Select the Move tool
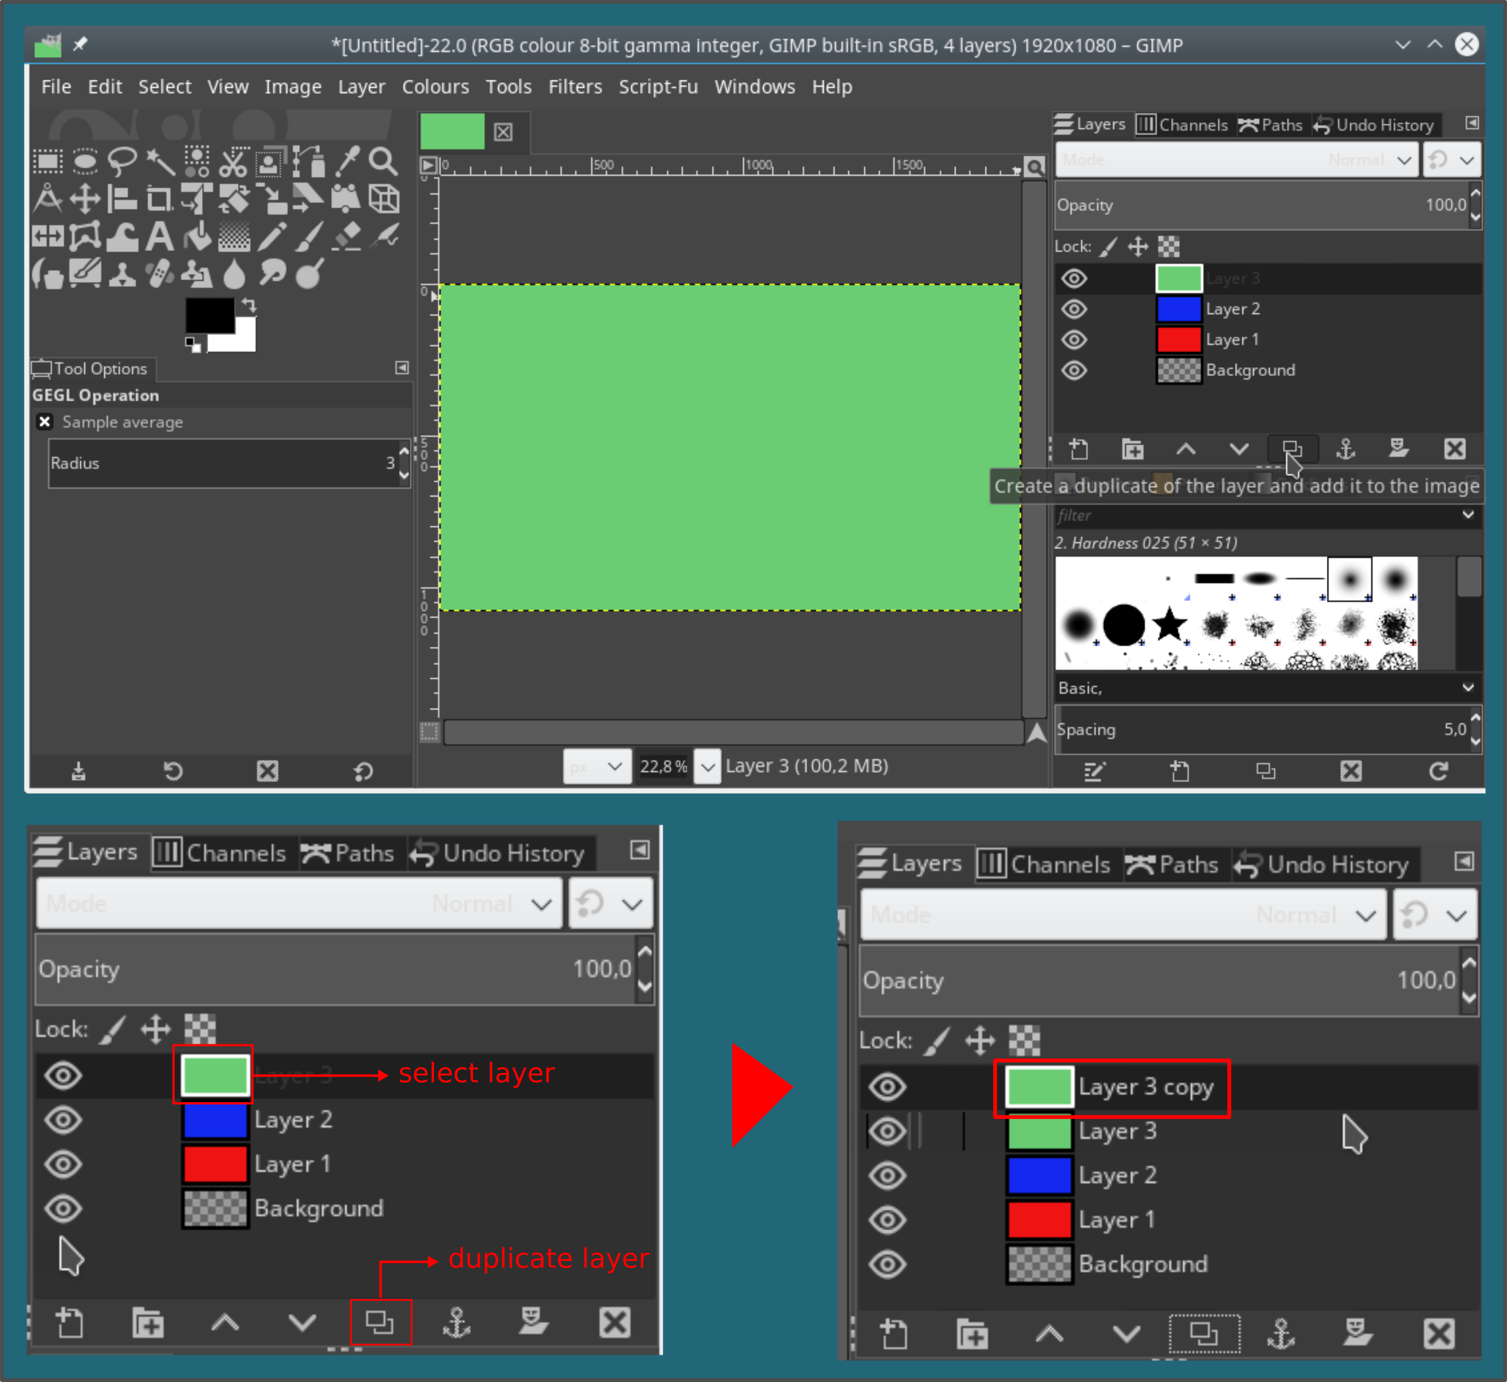This screenshot has width=1507, height=1382. coord(84,200)
